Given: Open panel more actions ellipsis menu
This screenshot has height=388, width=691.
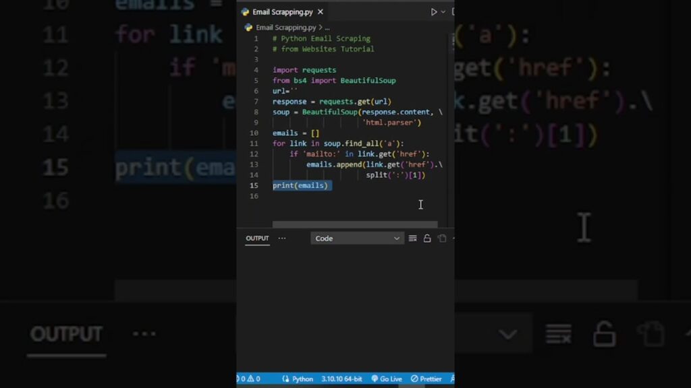Looking at the screenshot, I should [282, 238].
